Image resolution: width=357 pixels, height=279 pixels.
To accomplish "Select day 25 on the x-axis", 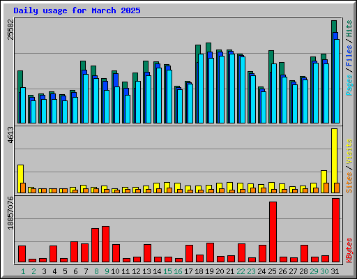I will pyautogui.click(x=272, y=271).
